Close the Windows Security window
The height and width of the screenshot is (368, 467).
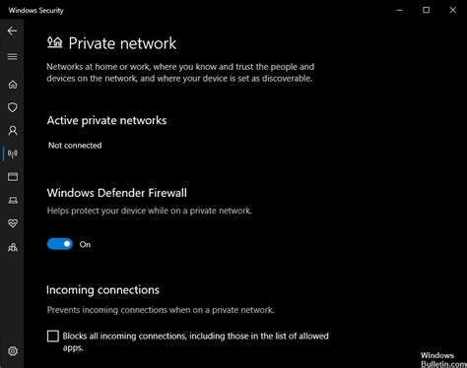453,10
